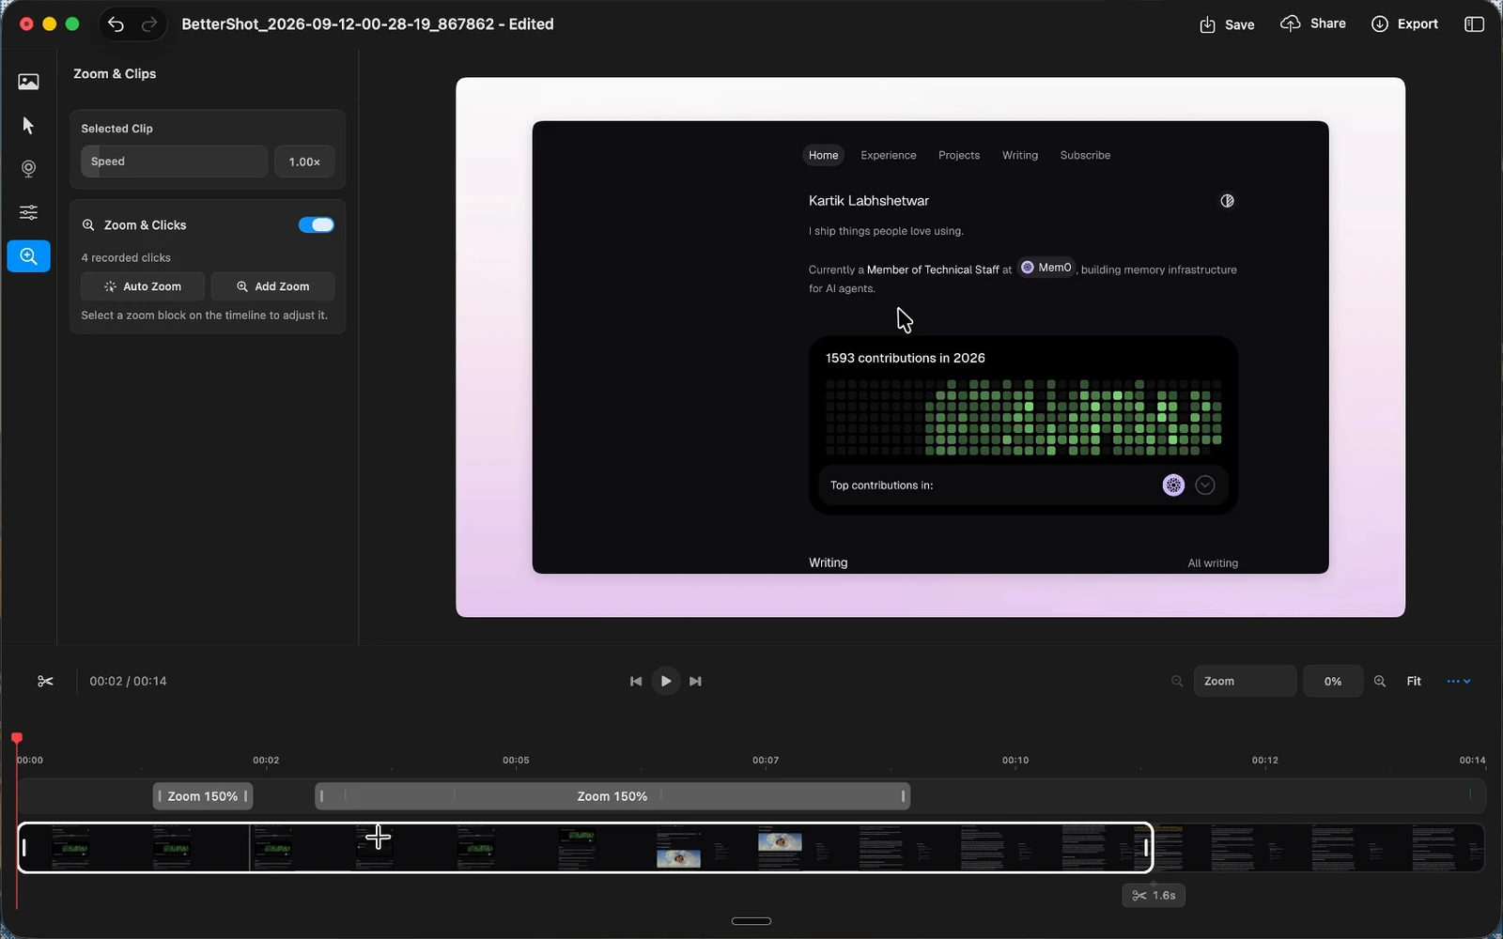Click the scissors cut tool above timeline
The image size is (1503, 939).
[x=45, y=682]
